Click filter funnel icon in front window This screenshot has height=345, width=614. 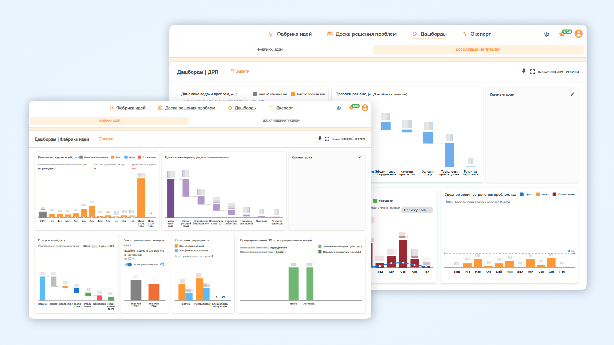(100, 139)
